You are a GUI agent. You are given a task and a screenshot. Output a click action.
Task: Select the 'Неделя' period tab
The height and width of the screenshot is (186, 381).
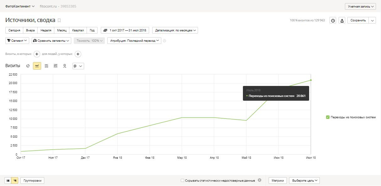[46, 30]
